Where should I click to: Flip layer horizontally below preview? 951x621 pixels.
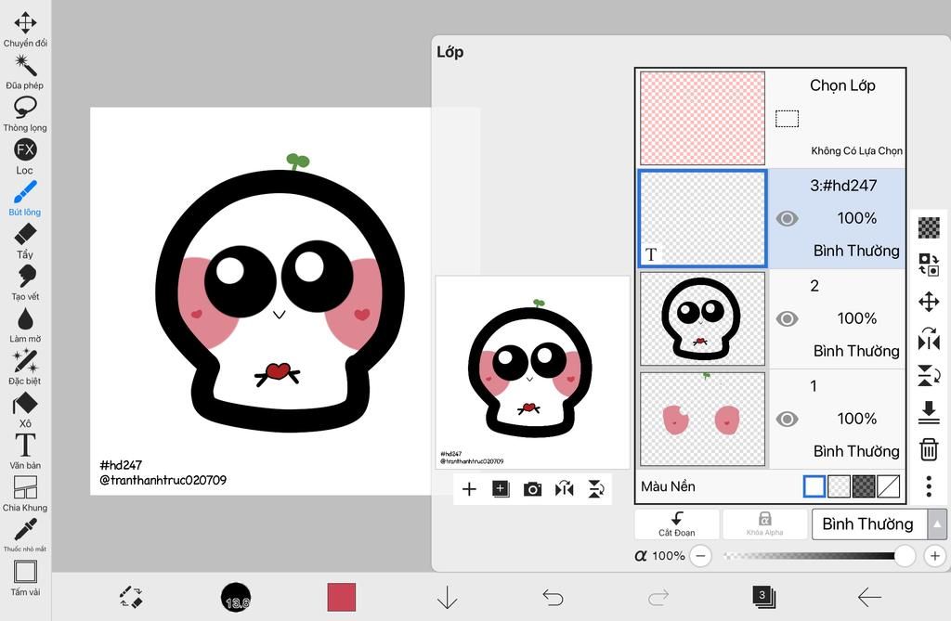(564, 489)
